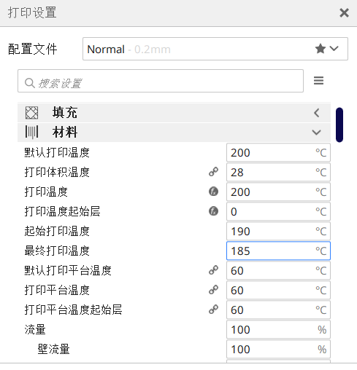Collapse the 材料 section
The height and width of the screenshot is (370, 357).
174,133
